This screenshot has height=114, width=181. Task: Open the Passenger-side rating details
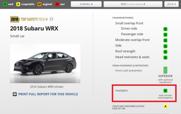132,34
